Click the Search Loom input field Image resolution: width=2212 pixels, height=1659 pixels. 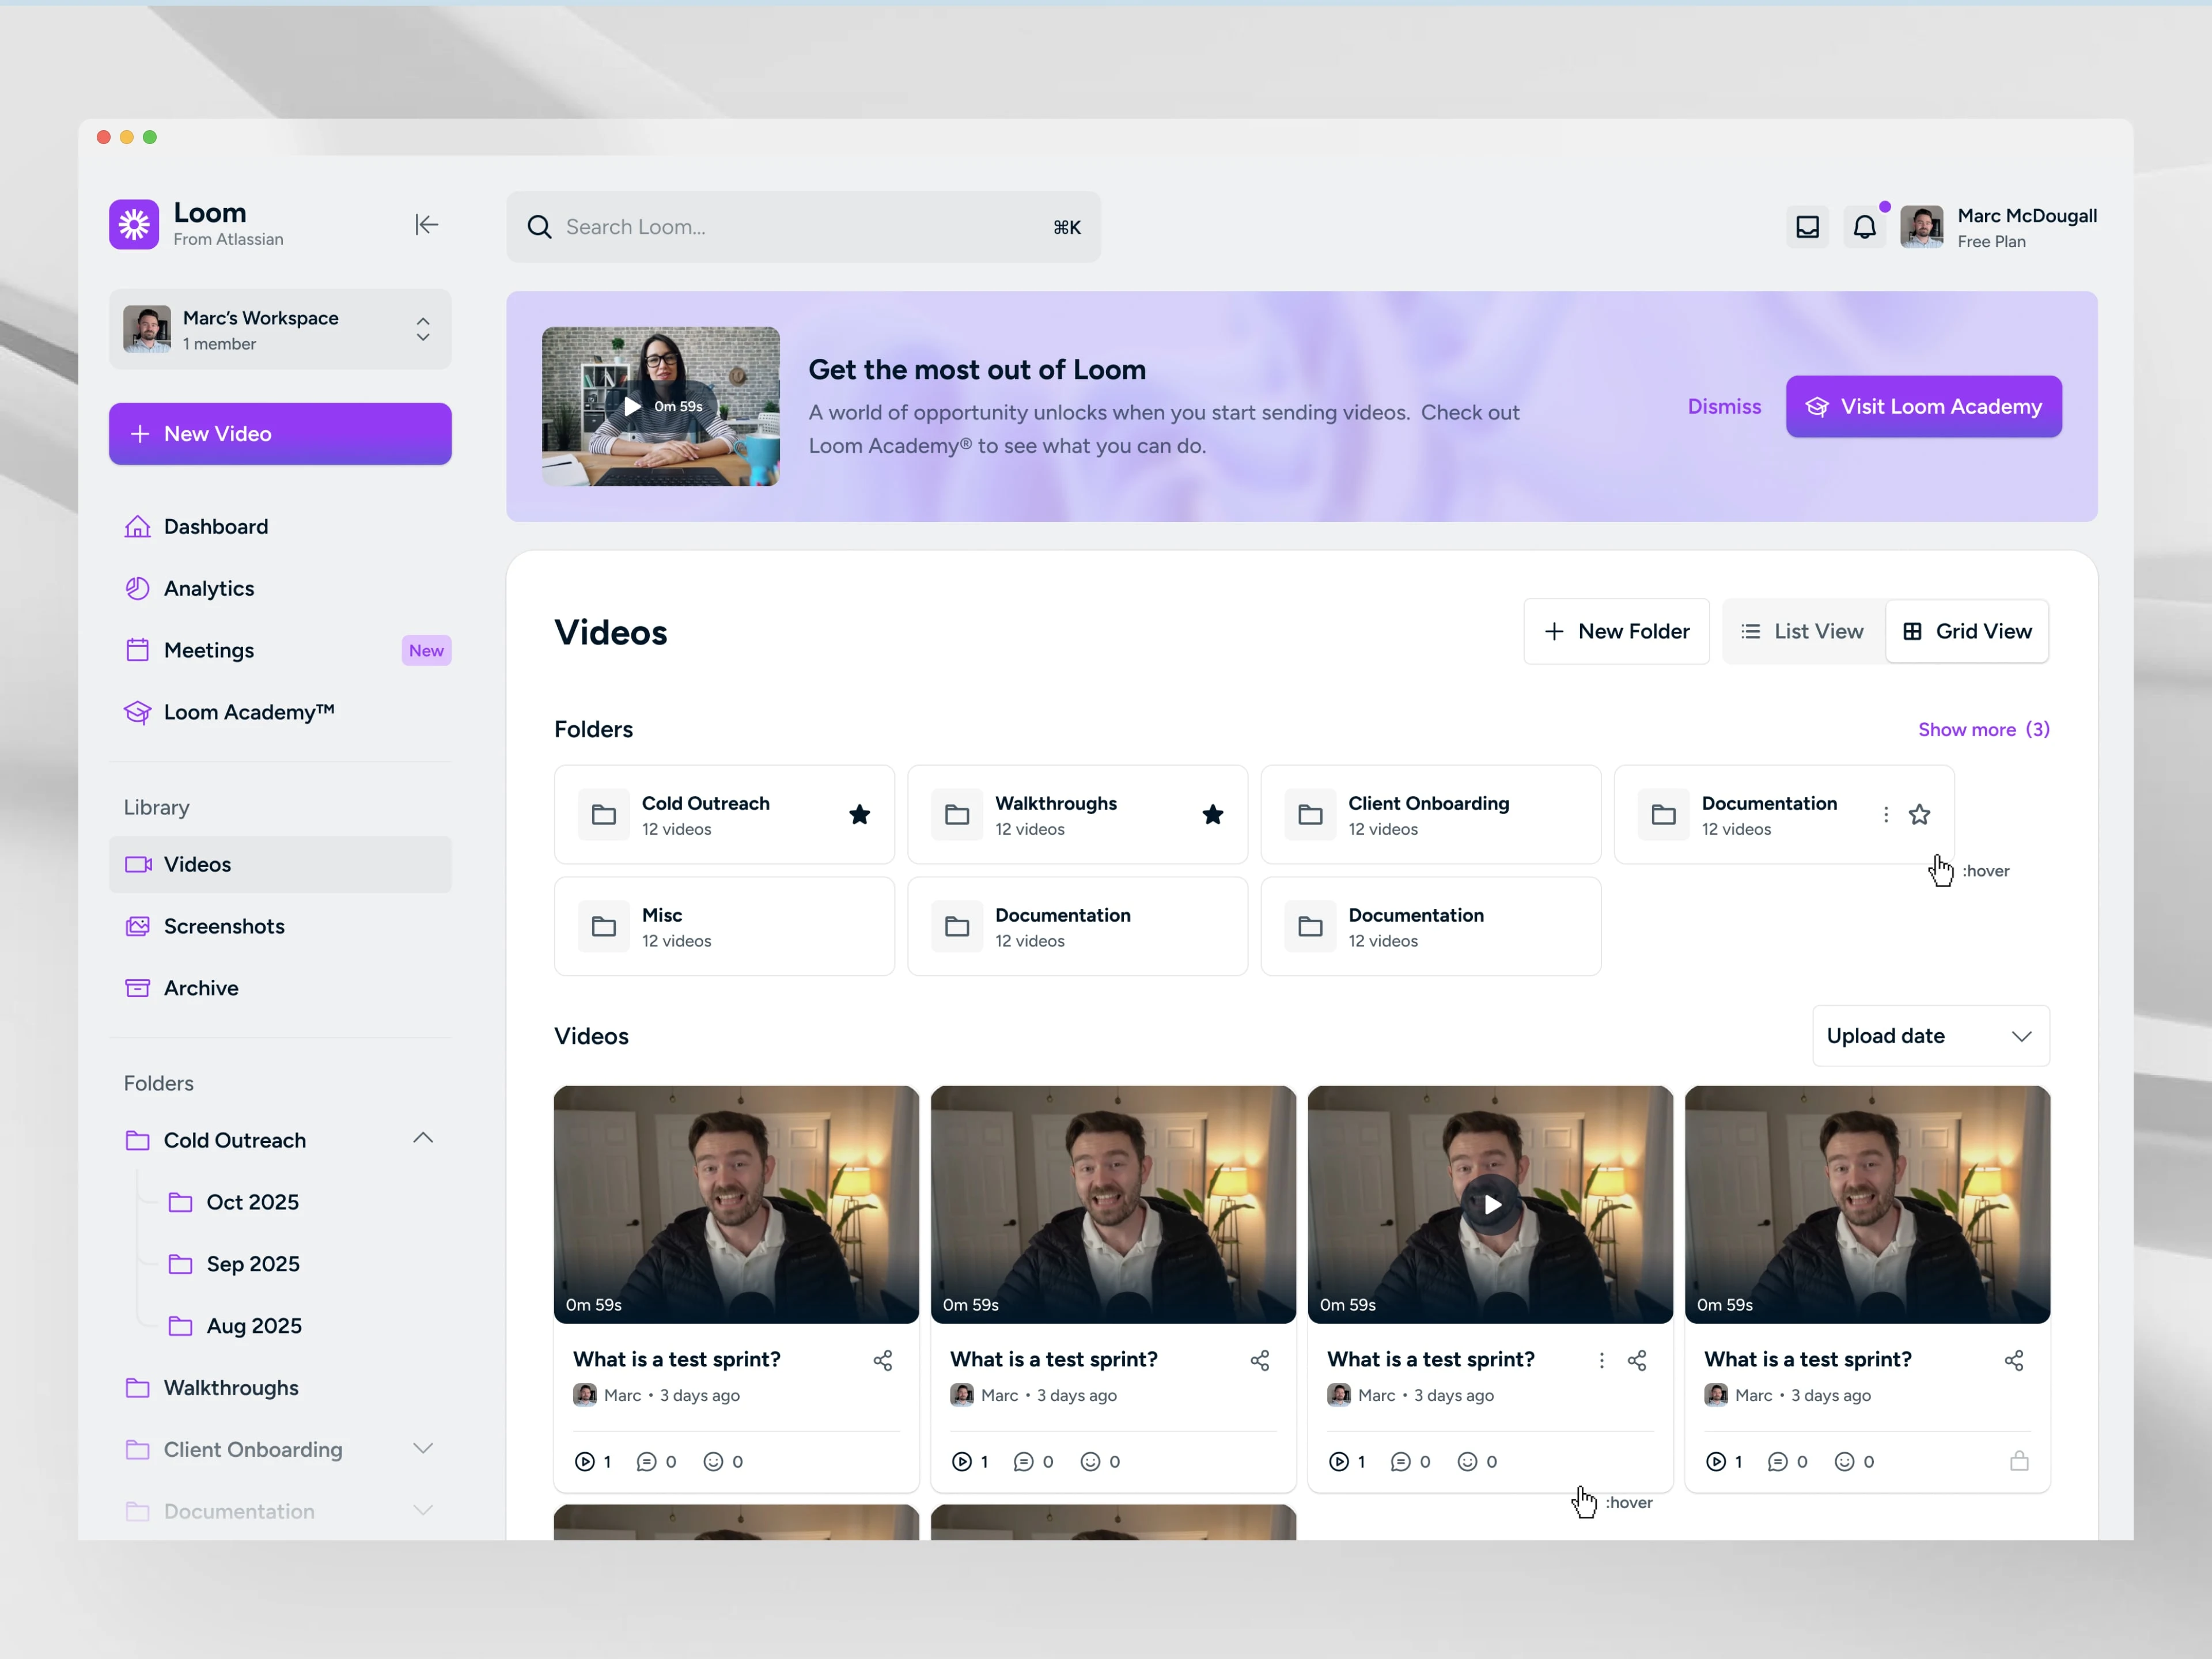pos(800,227)
